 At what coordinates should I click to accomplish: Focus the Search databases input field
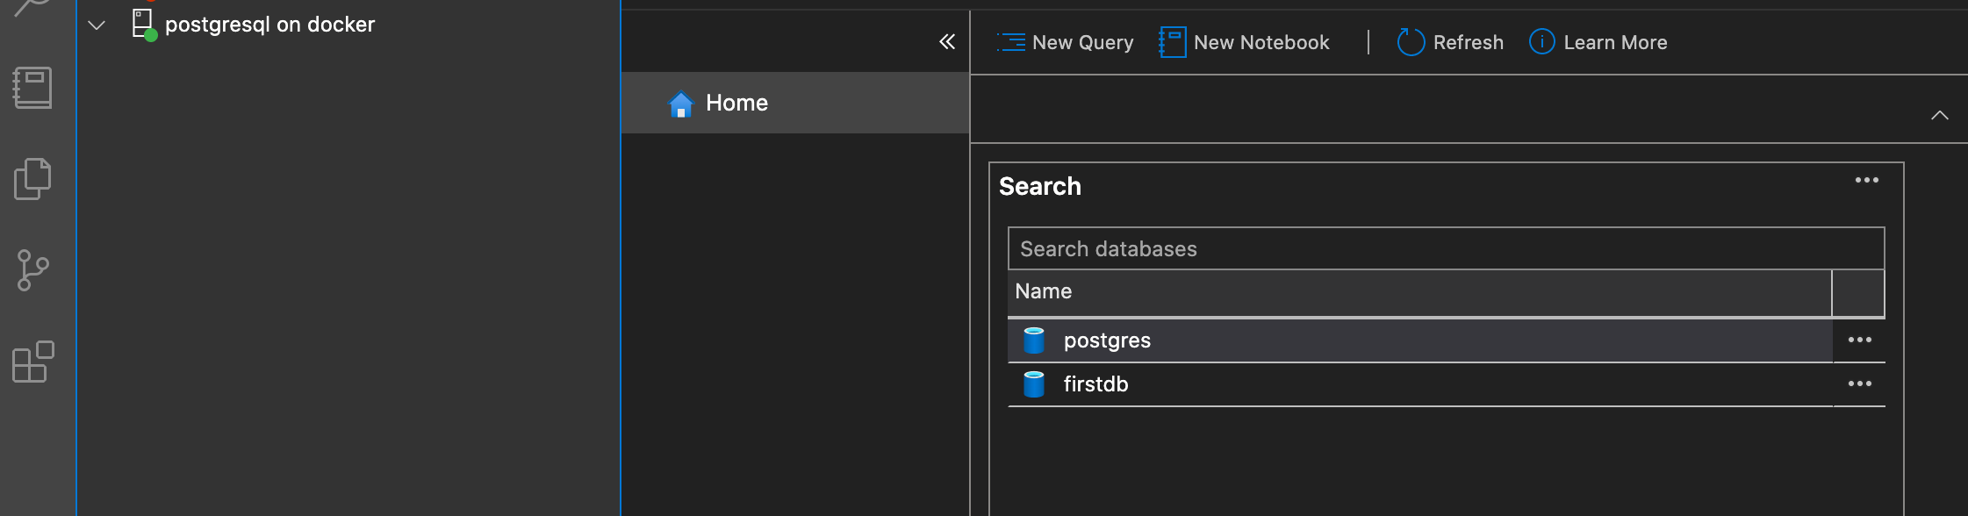pos(1445,249)
